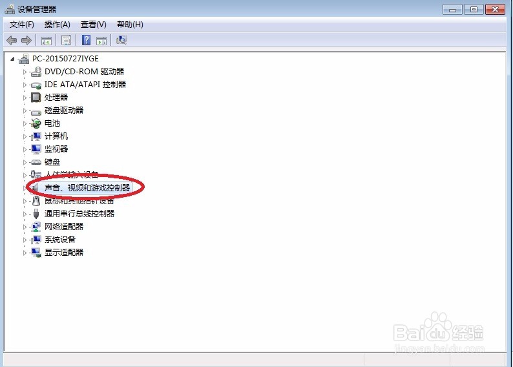Select the 监视器 label
The height and width of the screenshot is (367, 513).
(x=56, y=149)
